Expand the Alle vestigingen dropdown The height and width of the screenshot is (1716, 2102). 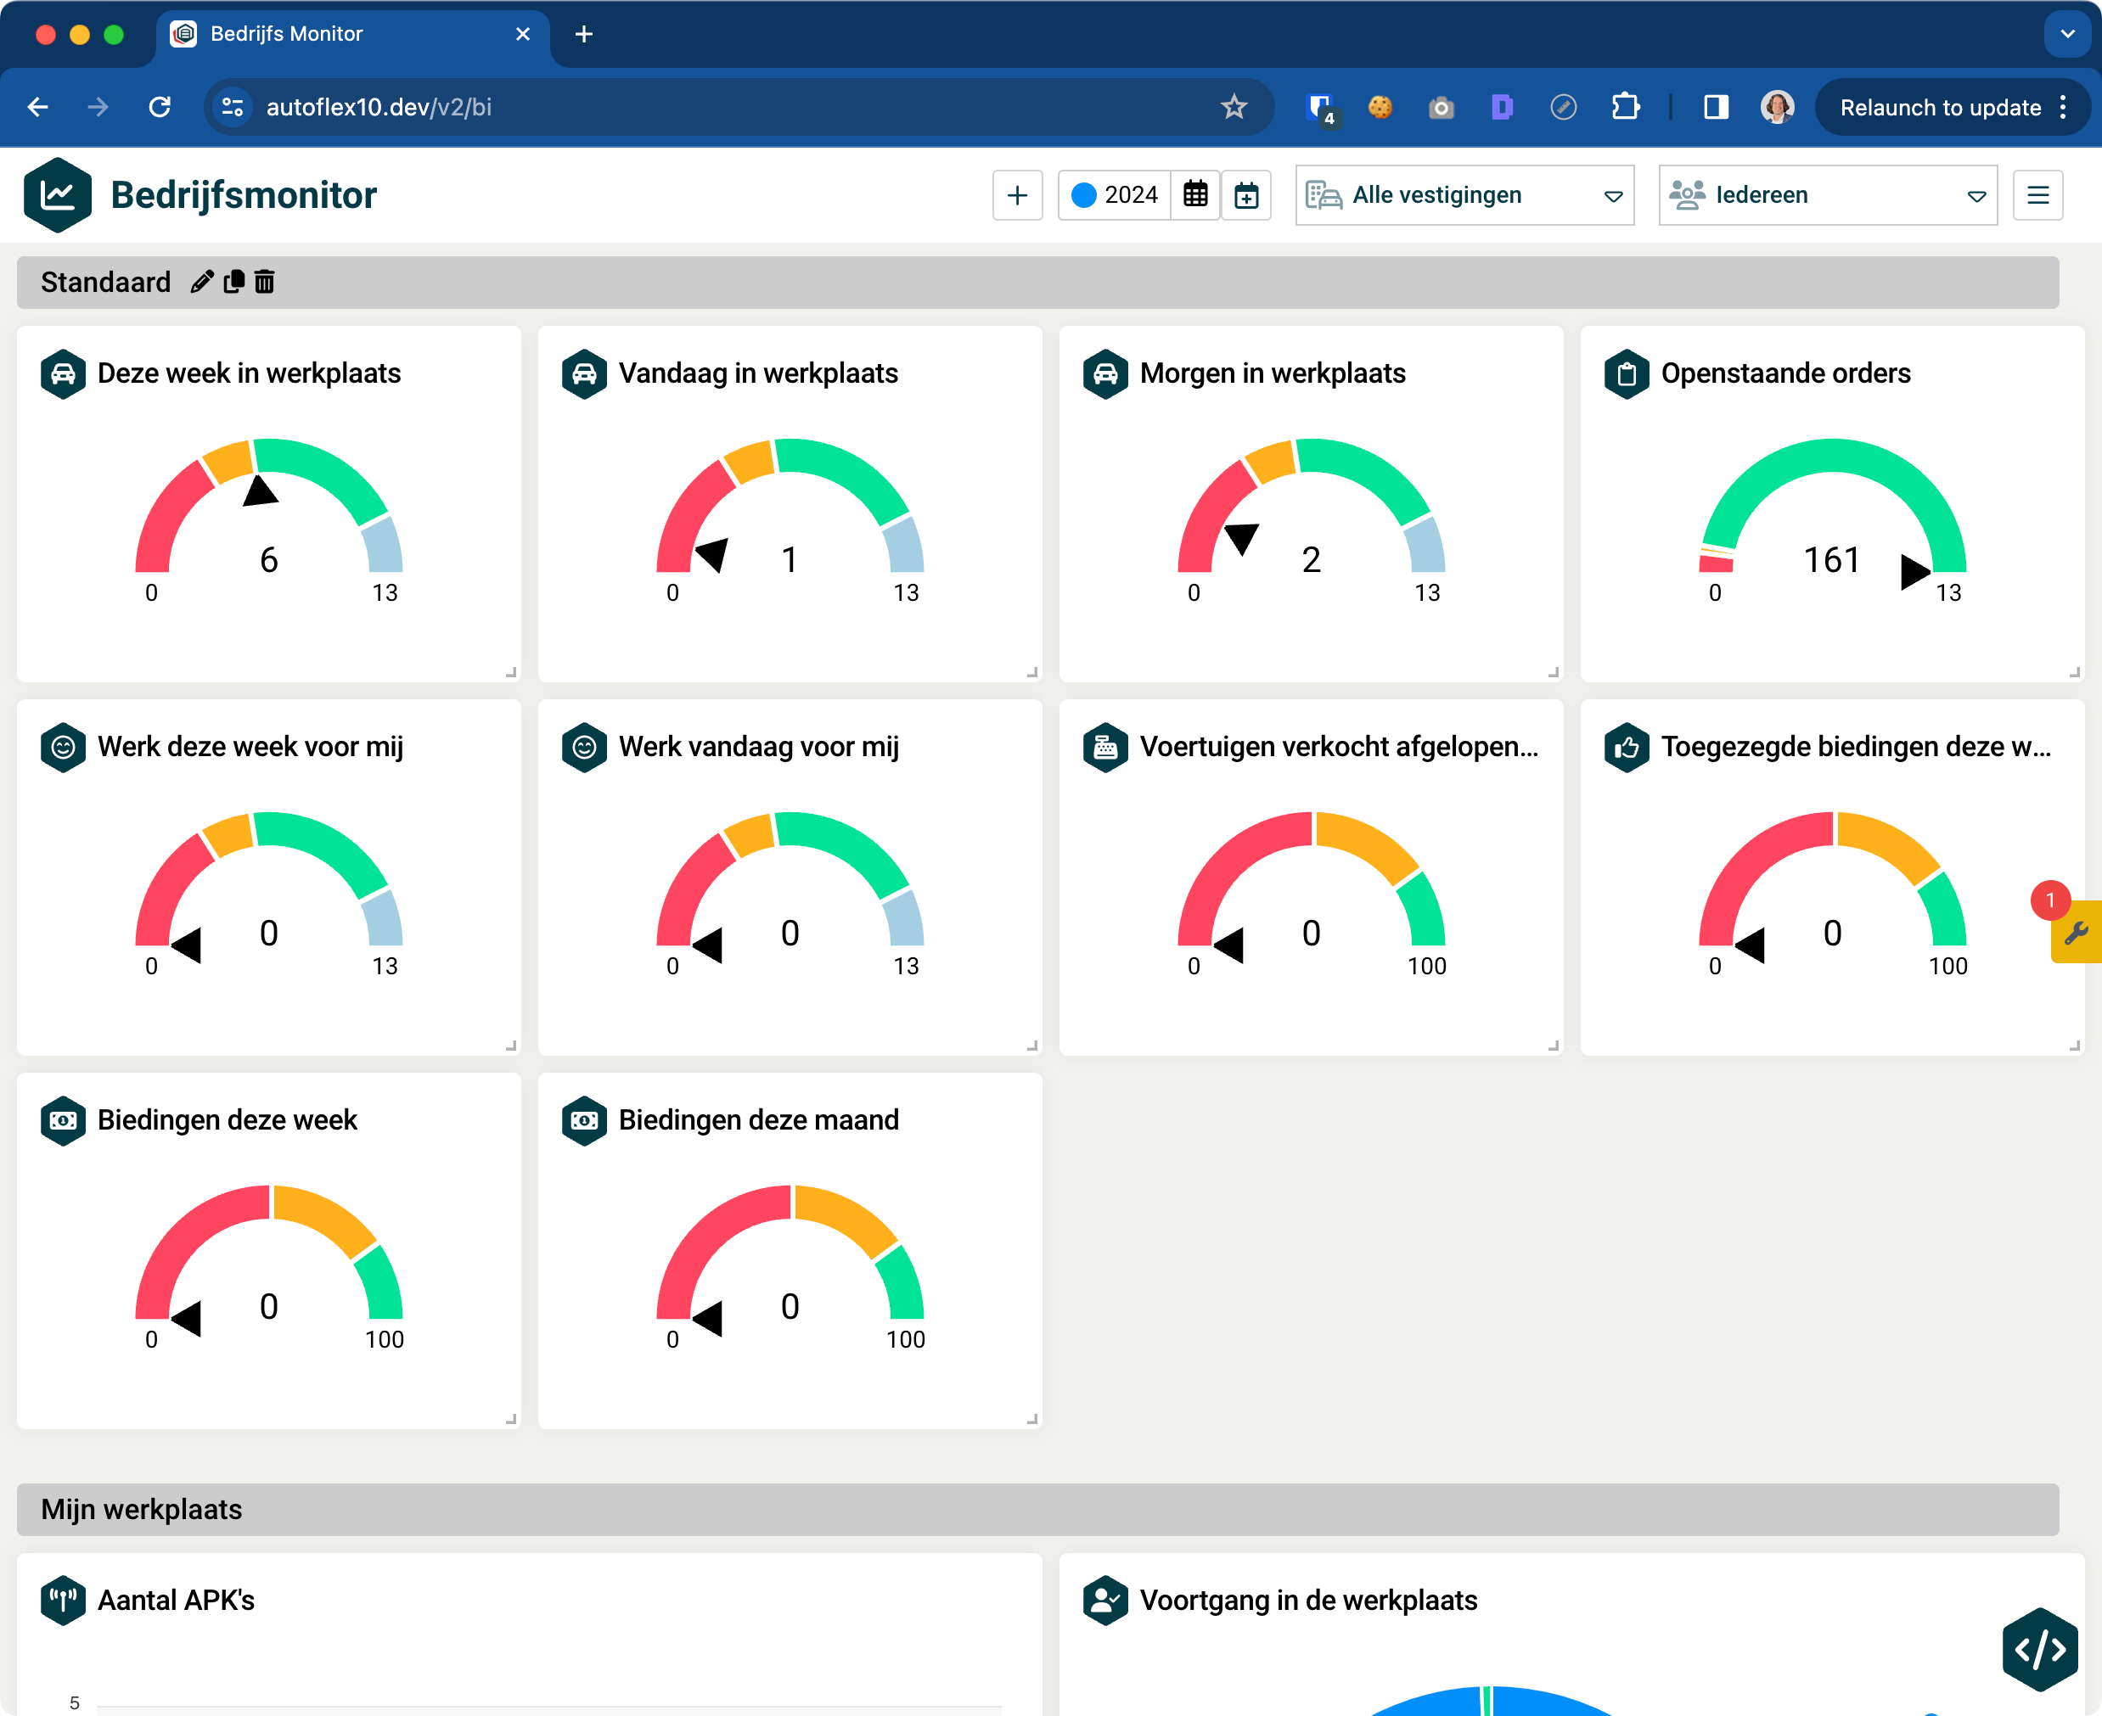1464,196
